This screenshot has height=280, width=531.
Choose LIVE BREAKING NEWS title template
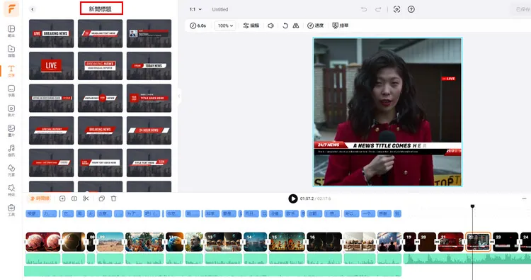[x=51, y=33]
